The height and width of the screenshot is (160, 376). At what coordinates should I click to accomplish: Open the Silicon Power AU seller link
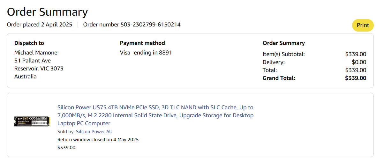(x=94, y=132)
